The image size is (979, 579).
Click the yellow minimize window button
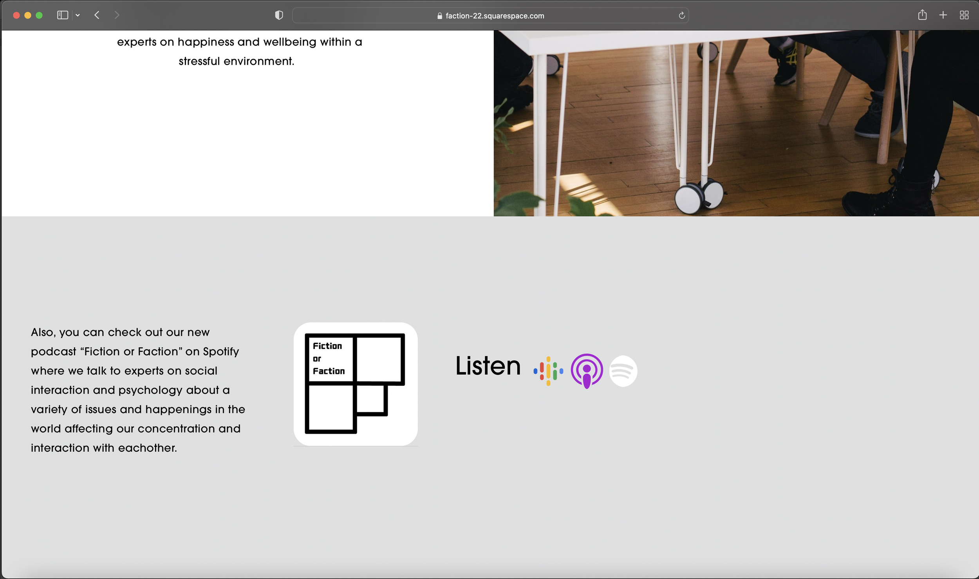tap(28, 15)
